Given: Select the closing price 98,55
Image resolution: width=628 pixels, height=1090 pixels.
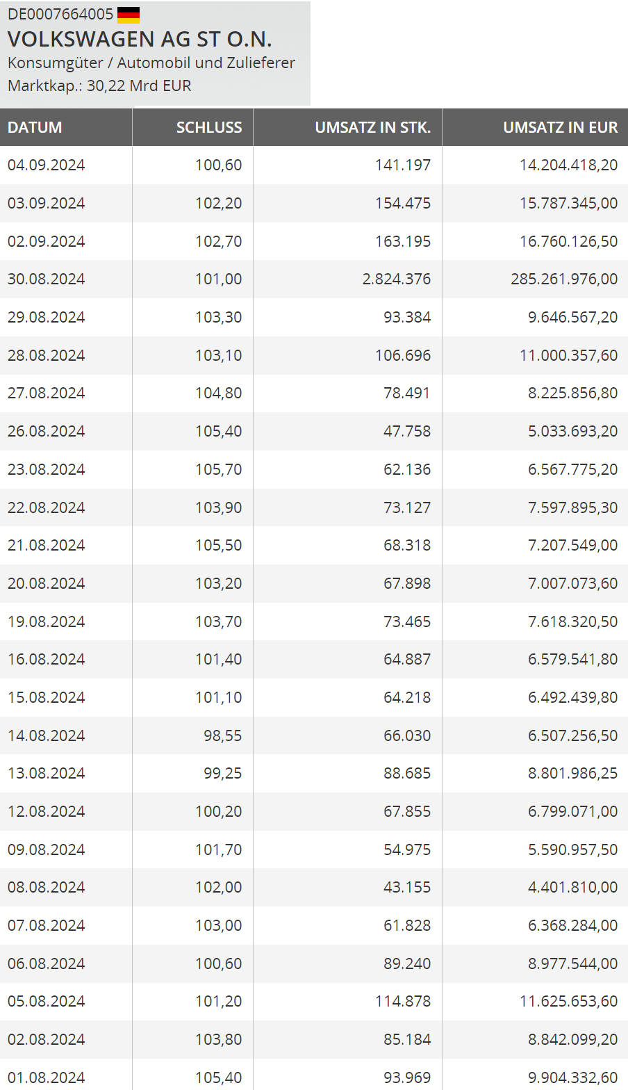Looking at the screenshot, I should pos(222,735).
